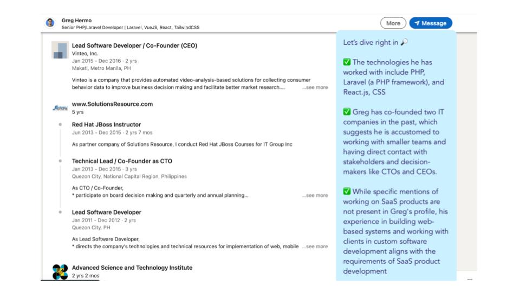Expand 'see more' on Vinteo description

[315, 87]
